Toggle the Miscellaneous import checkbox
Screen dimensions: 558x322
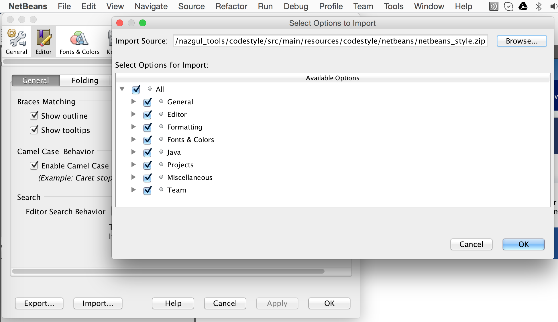click(x=148, y=178)
